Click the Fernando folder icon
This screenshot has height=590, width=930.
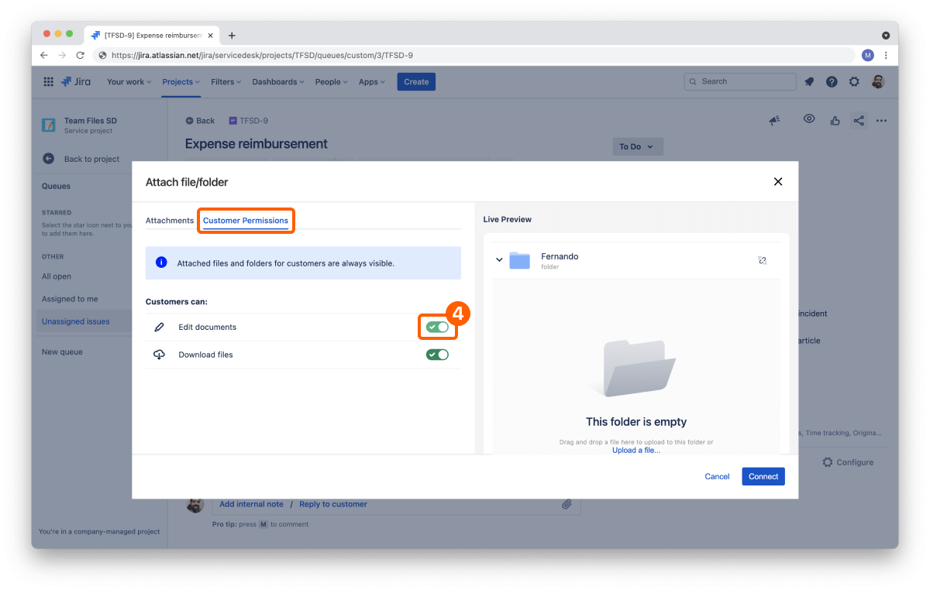tap(520, 261)
